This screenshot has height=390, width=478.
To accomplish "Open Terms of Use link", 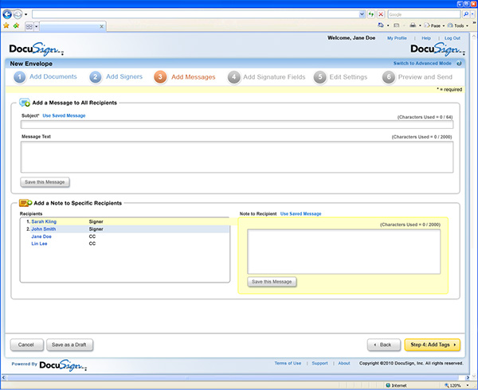I will pyautogui.click(x=288, y=363).
